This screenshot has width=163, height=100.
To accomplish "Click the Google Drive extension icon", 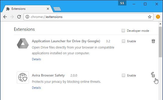I will tap(23, 43).
